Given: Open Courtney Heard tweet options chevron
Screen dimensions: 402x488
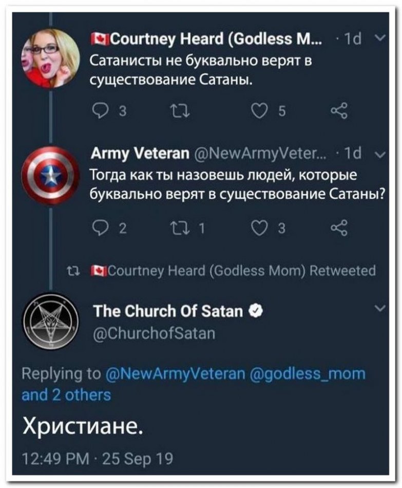Looking at the screenshot, I should pos(379,39).
